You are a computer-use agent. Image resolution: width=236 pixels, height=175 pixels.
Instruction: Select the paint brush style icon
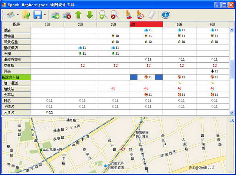point(128,15)
